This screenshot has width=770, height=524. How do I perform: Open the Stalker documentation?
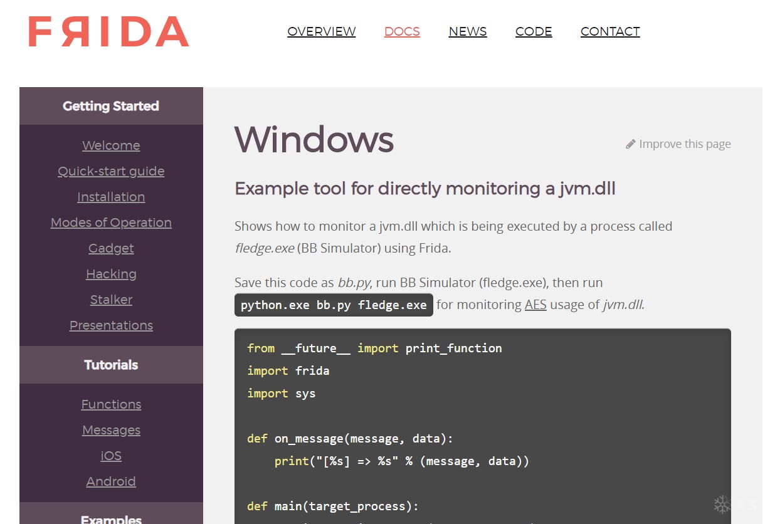111,300
